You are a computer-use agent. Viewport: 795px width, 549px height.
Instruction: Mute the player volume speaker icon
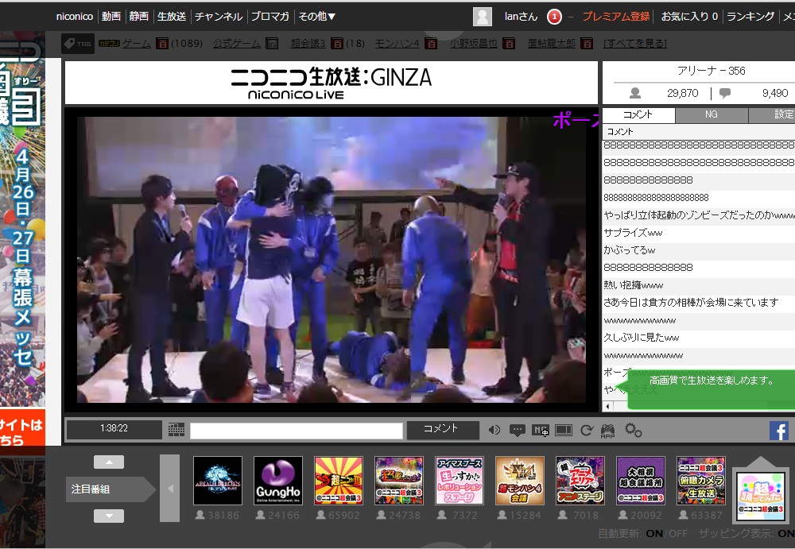coord(494,431)
